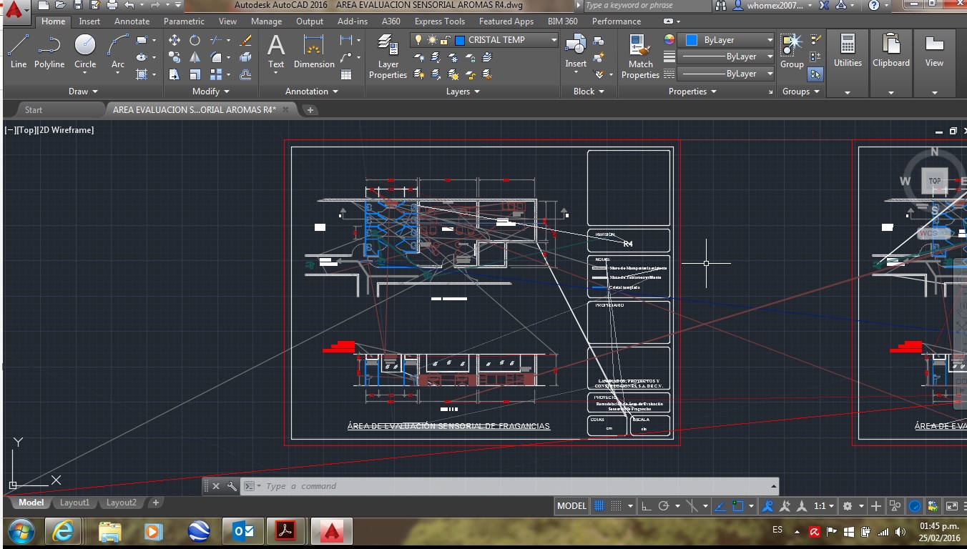The image size is (967, 549).
Task: Click the binoculars search icon
Action: (x=721, y=5)
